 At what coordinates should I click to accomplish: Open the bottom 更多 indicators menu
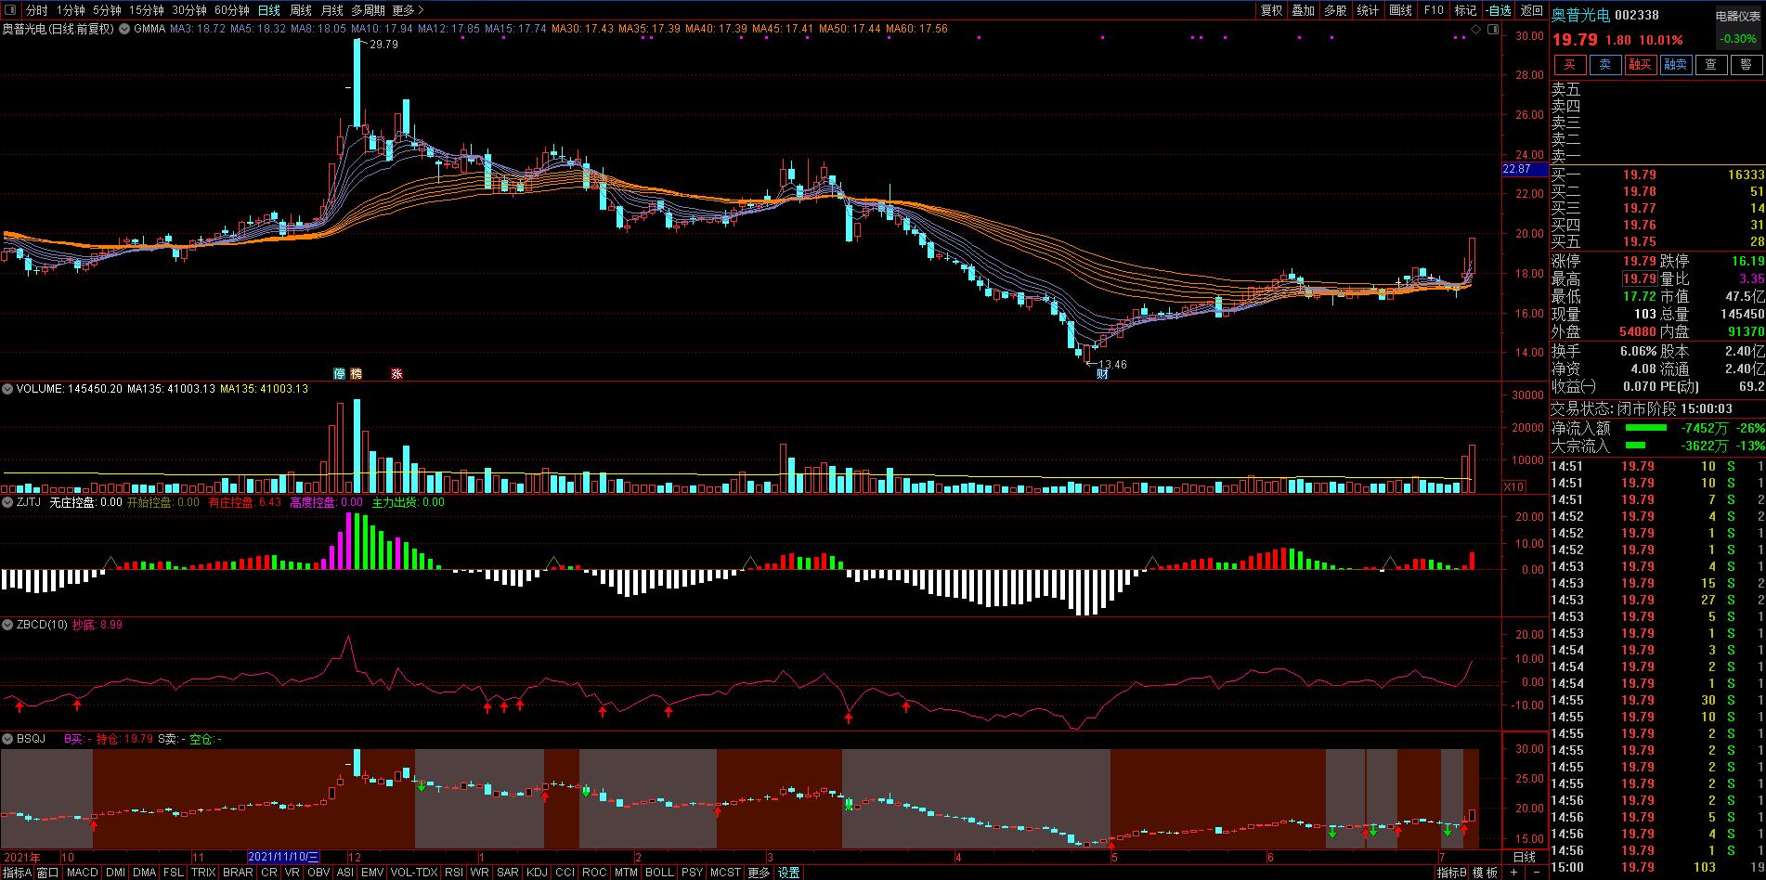pos(759,873)
